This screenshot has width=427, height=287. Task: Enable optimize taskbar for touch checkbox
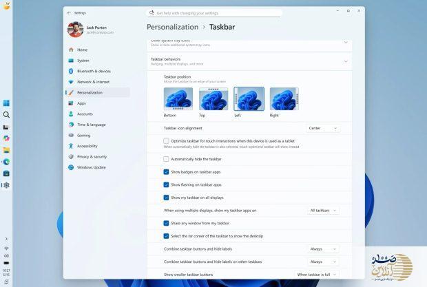tap(166, 140)
